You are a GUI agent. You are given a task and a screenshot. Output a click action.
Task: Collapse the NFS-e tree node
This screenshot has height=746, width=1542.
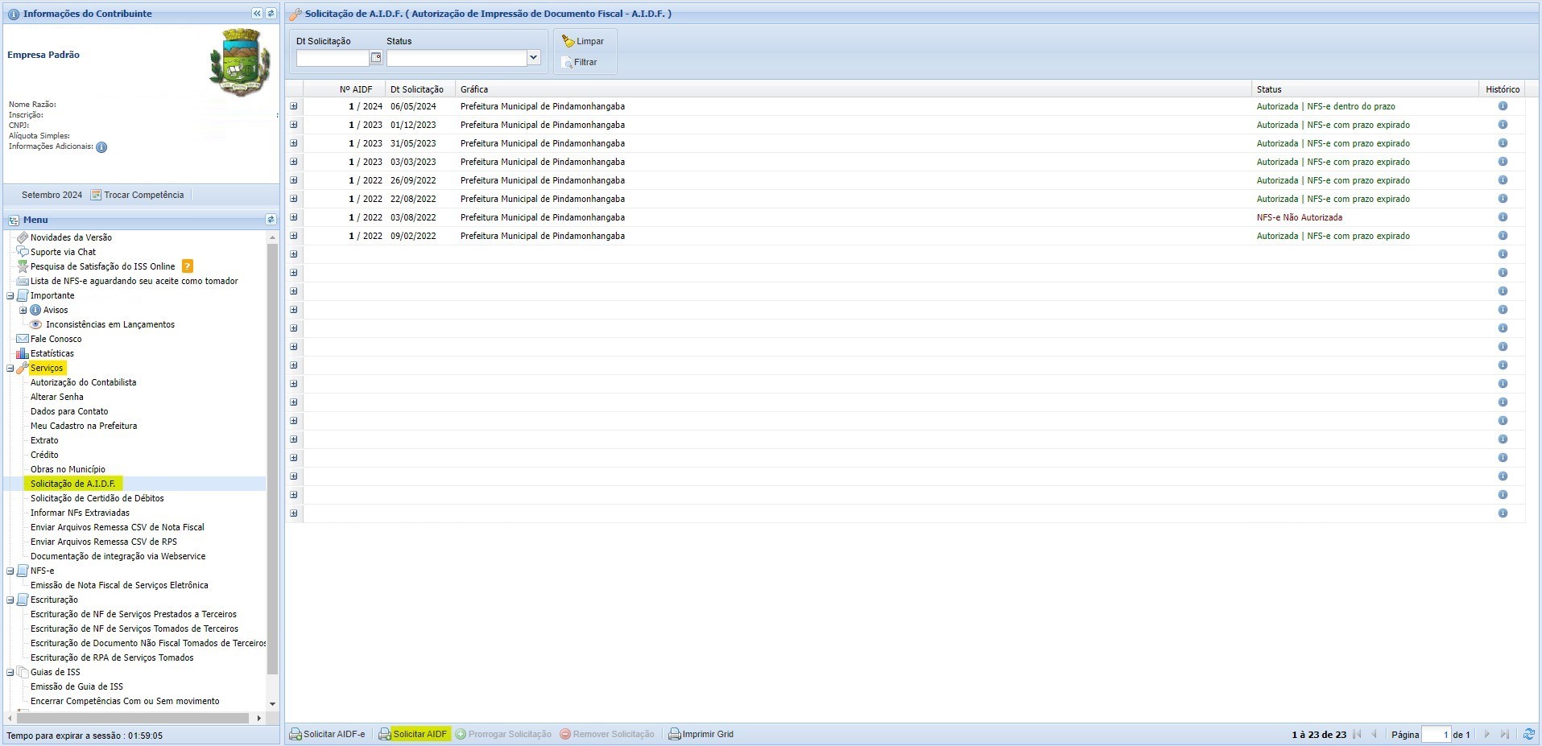pyautogui.click(x=10, y=571)
